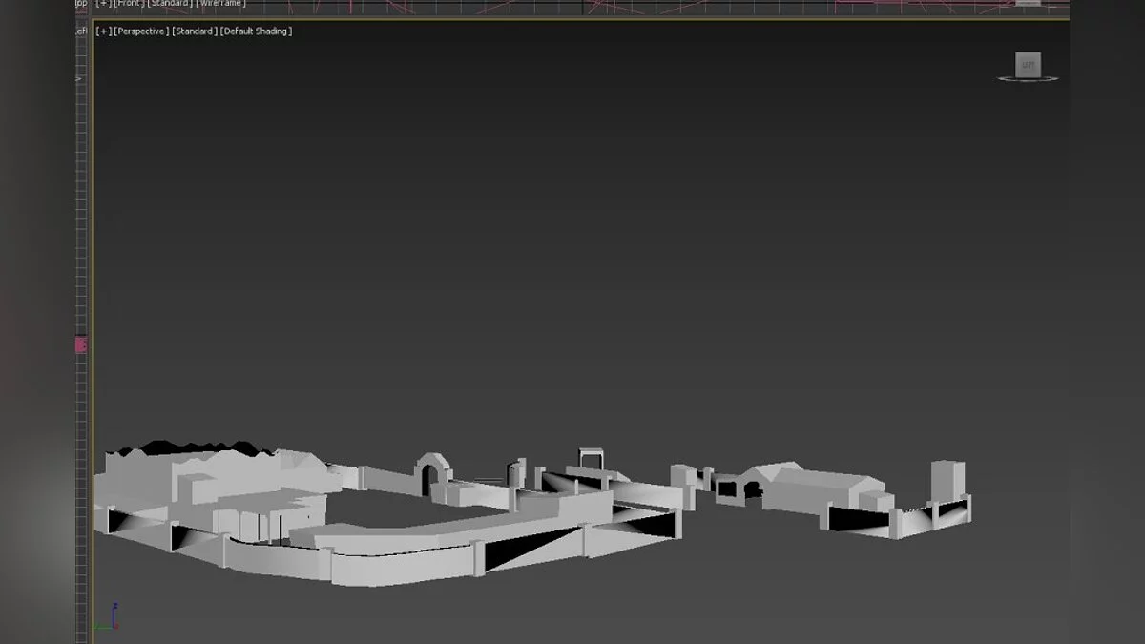This screenshot has width=1145, height=644.
Task: Click the grey ViewCube in Front viewport
Action: [1028, 3]
